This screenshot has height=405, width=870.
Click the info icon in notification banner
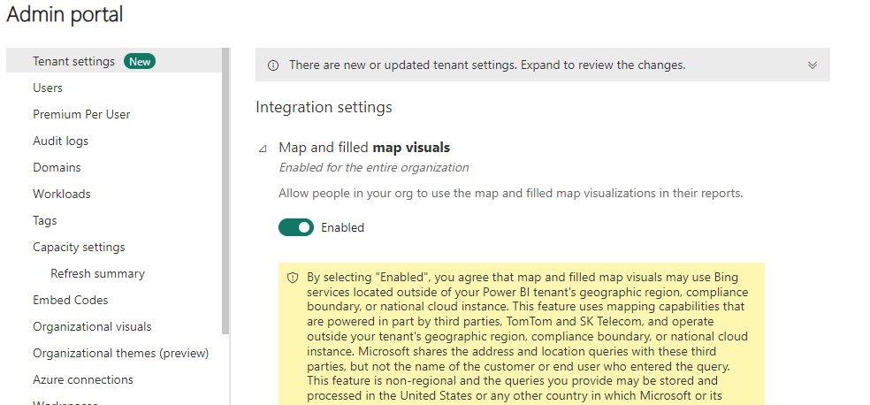(x=273, y=65)
